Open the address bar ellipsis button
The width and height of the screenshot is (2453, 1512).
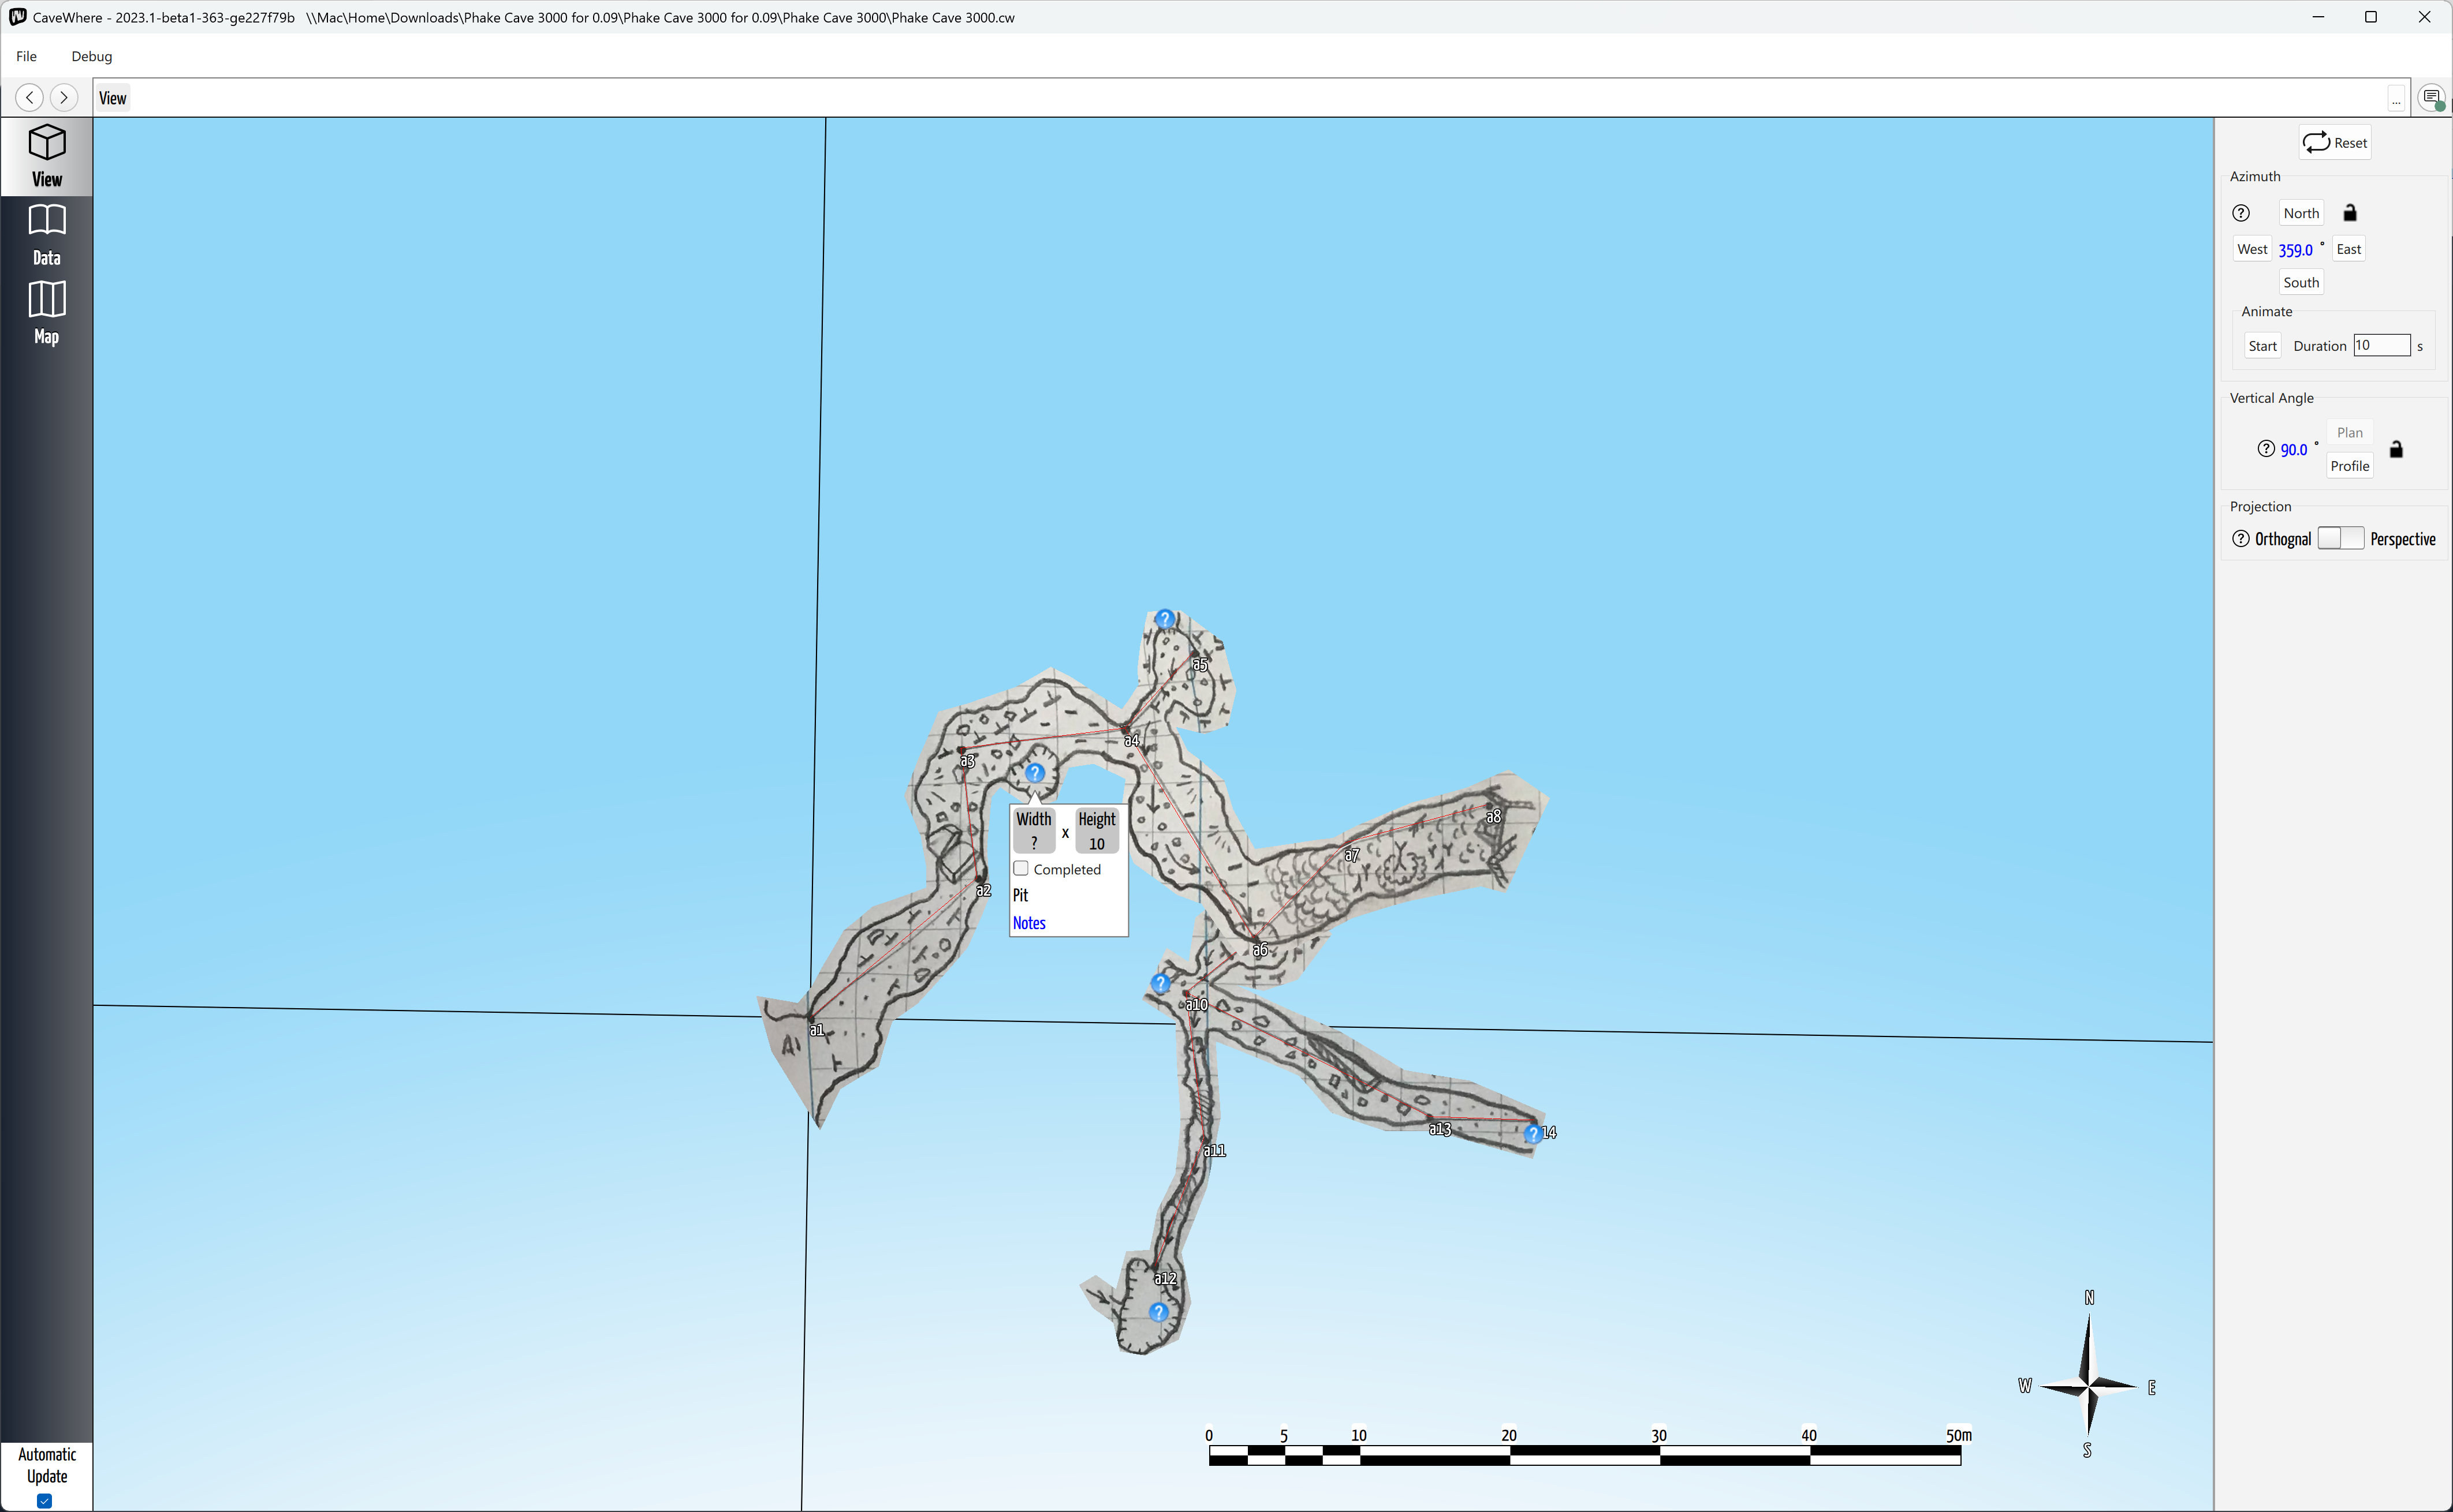coord(2395,98)
